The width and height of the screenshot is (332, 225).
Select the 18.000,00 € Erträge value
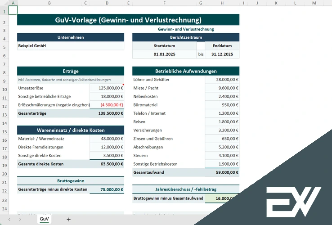click(107, 96)
